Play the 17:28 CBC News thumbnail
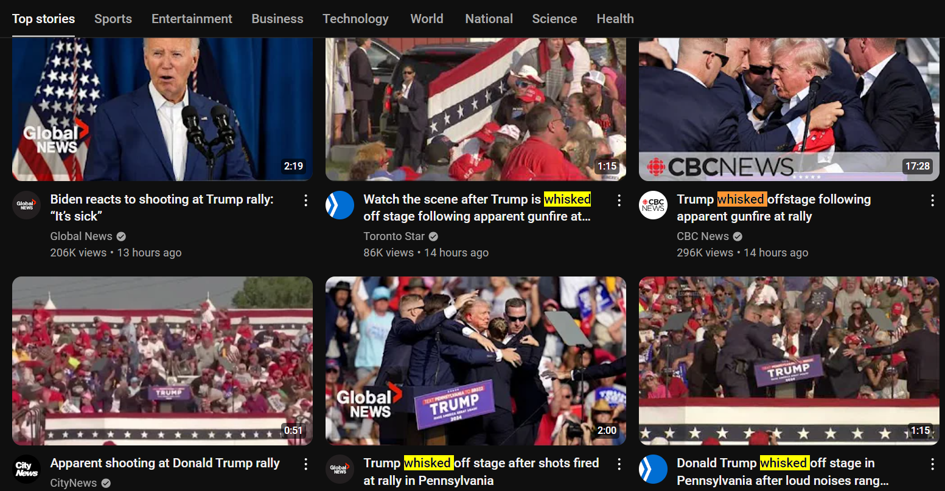Viewport: 945px width, 491px height. [x=789, y=109]
